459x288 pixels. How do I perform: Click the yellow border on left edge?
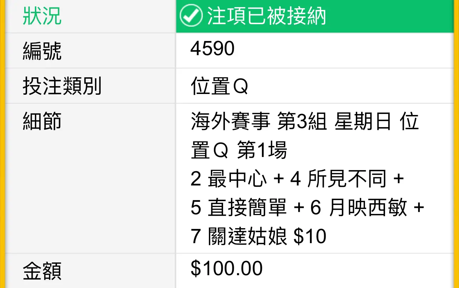pos(2,144)
